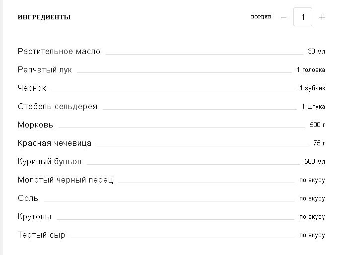Viewport: 348px width, 255px height.
Task: Select the Соль ingredient
Action: pos(28,198)
